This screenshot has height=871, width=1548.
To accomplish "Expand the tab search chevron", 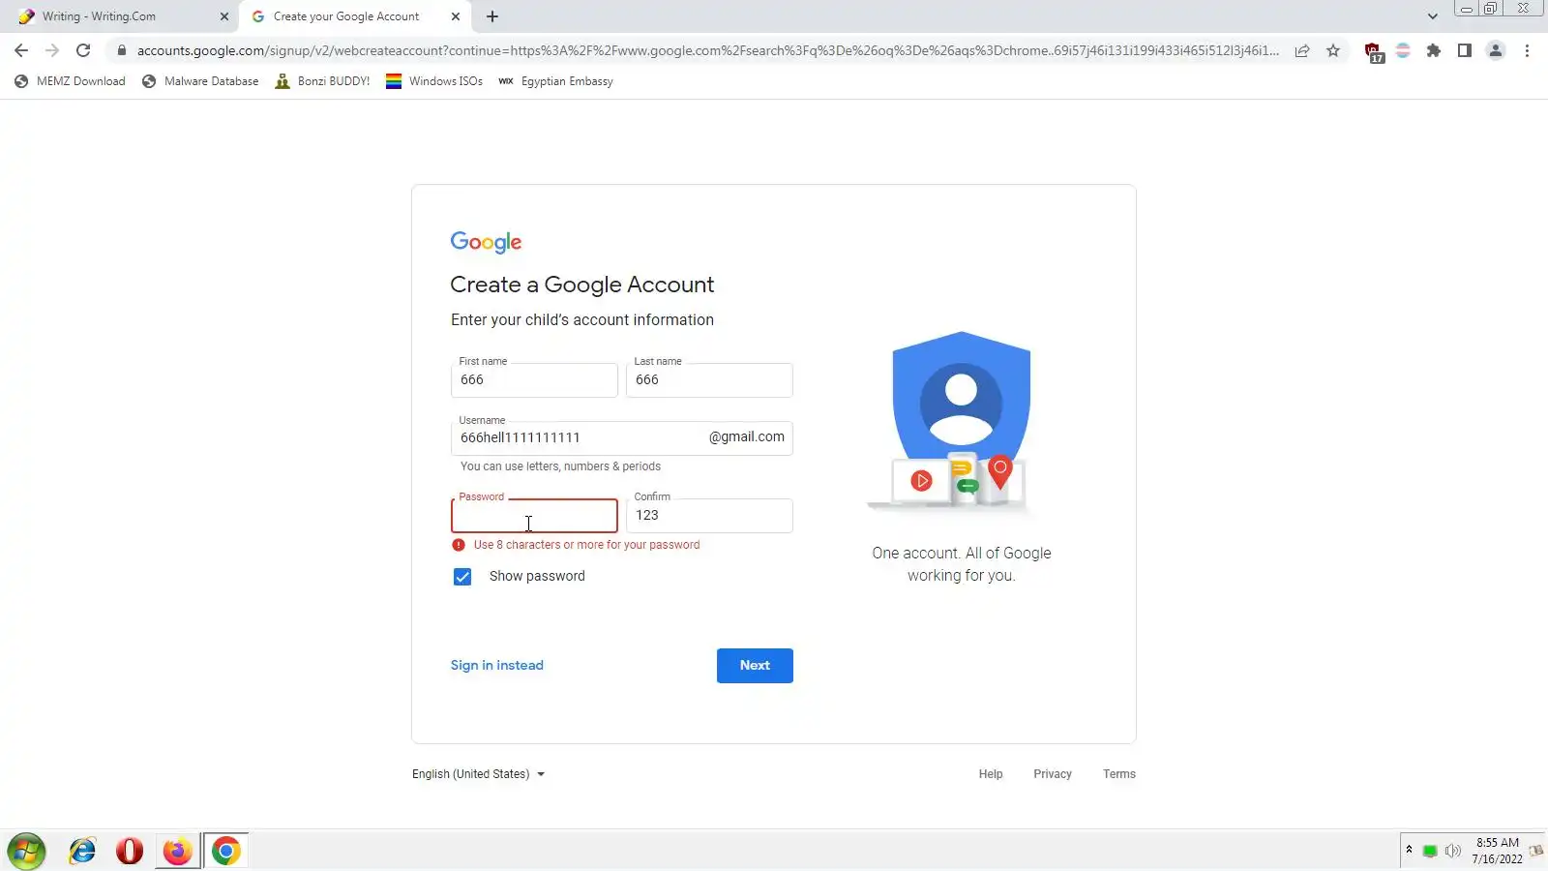I will [1433, 16].
